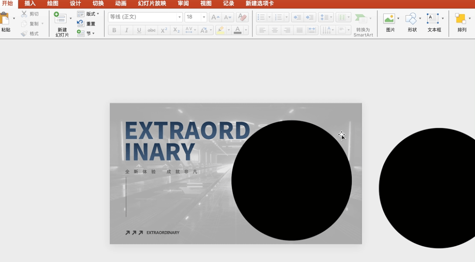Screen dimensions: 475x262
Task: Open the Section (节) menu
Action: click(x=86, y=33)
